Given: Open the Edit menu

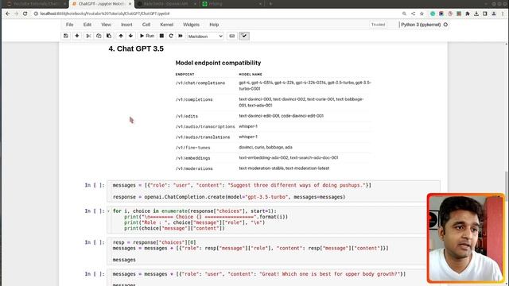Looking at the screenshot, I should (87, 25).
